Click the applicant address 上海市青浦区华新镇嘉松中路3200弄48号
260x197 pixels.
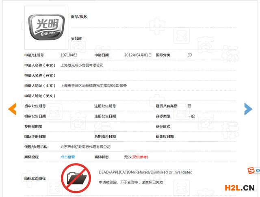(x=93, y=86)
